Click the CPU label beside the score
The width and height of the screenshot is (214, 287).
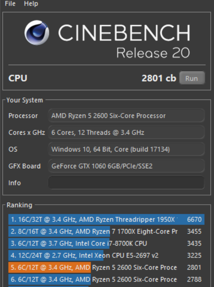coord(18,78)
